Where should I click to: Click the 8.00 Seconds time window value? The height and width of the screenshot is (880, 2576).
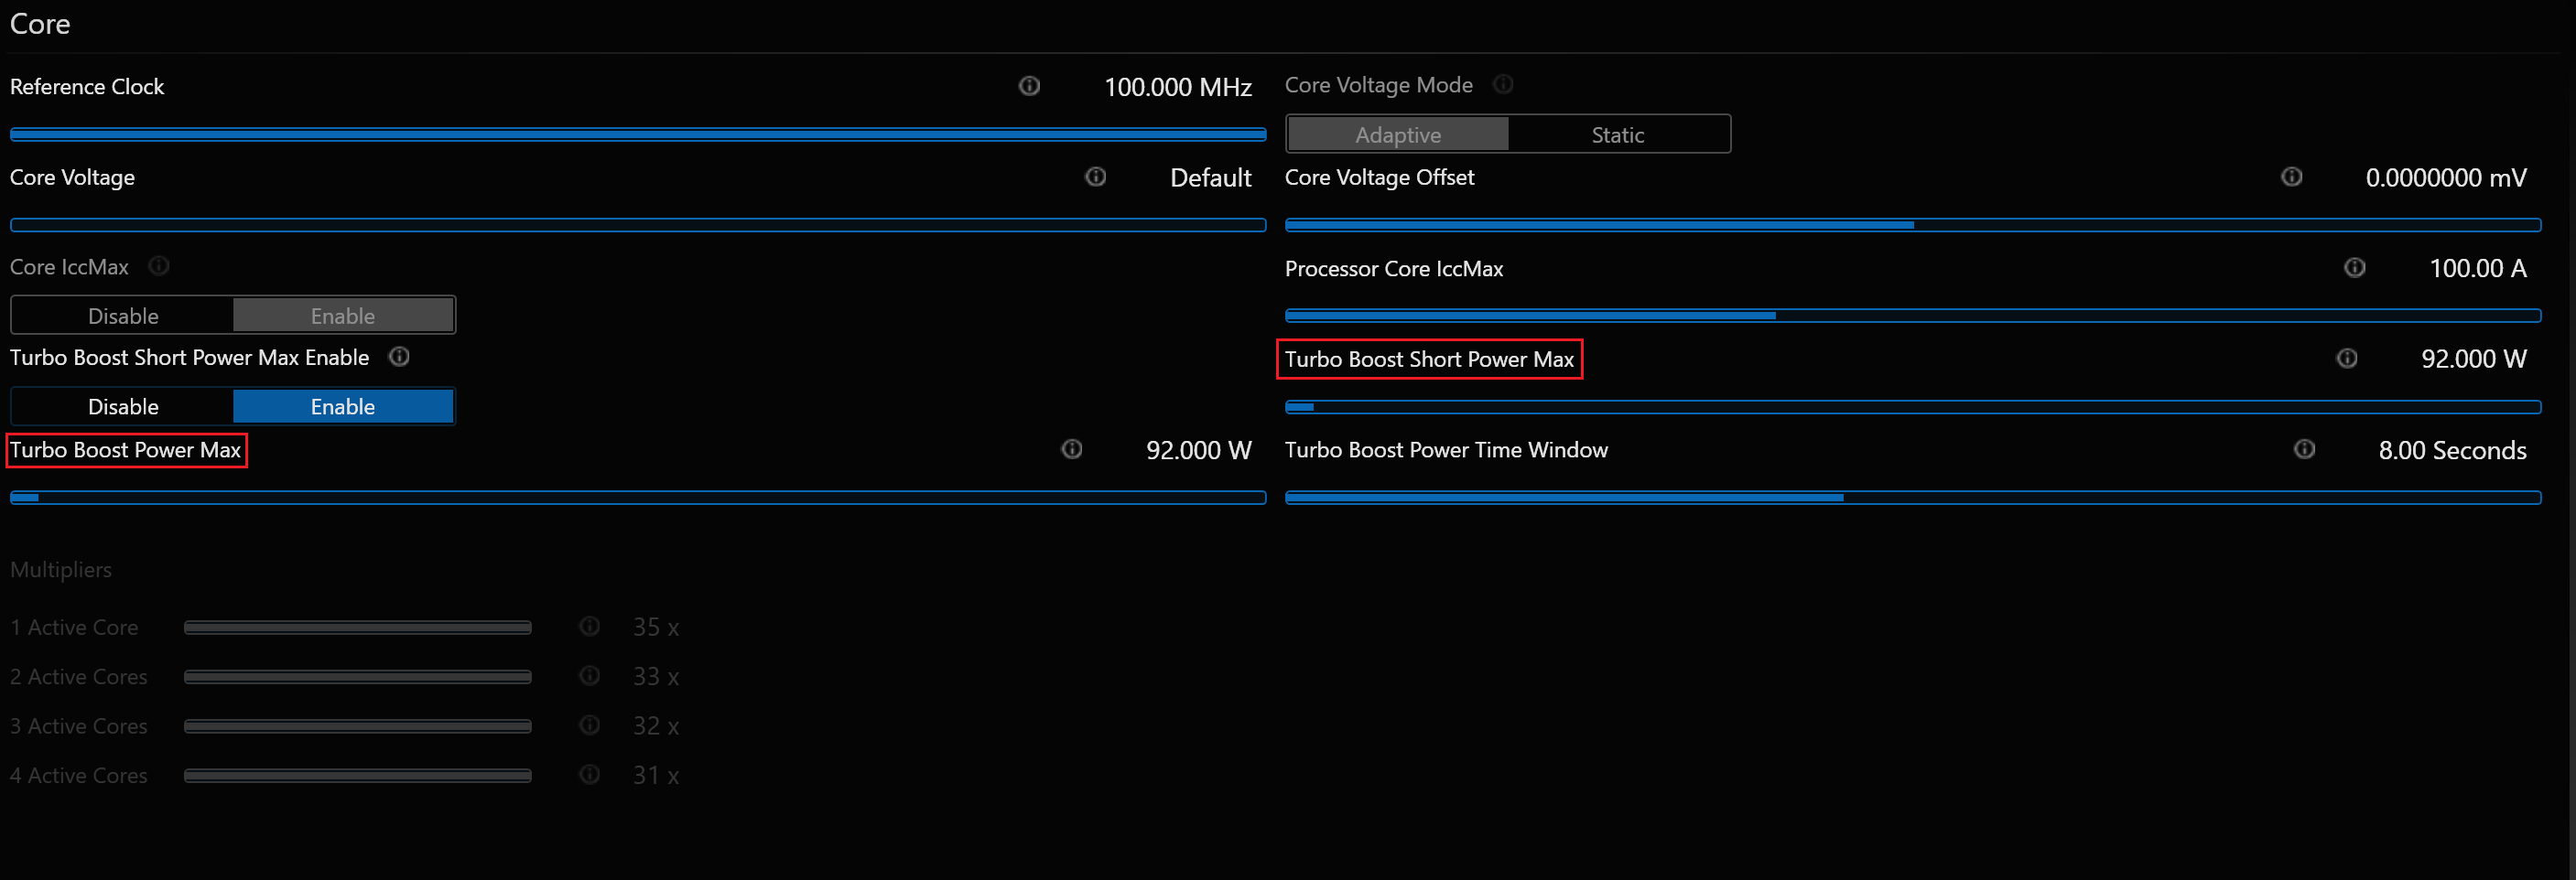2452,450
